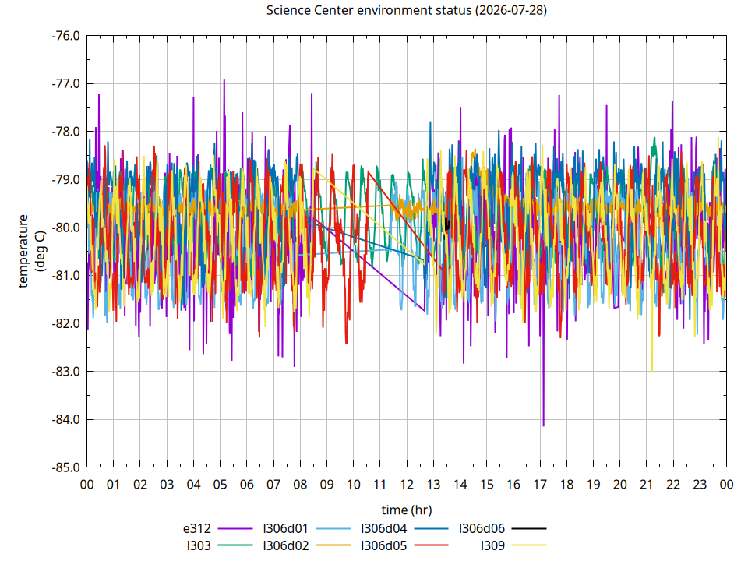
Task: Click the l303 legend label
Action: (199, 545)
